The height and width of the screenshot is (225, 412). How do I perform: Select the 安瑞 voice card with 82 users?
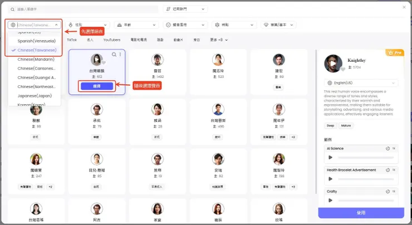pos(218,172)
